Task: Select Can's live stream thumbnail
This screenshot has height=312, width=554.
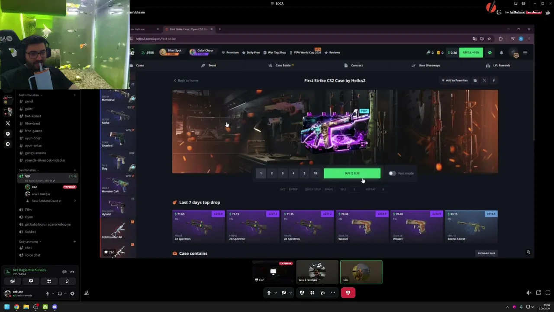Action: tap(273, 272)
